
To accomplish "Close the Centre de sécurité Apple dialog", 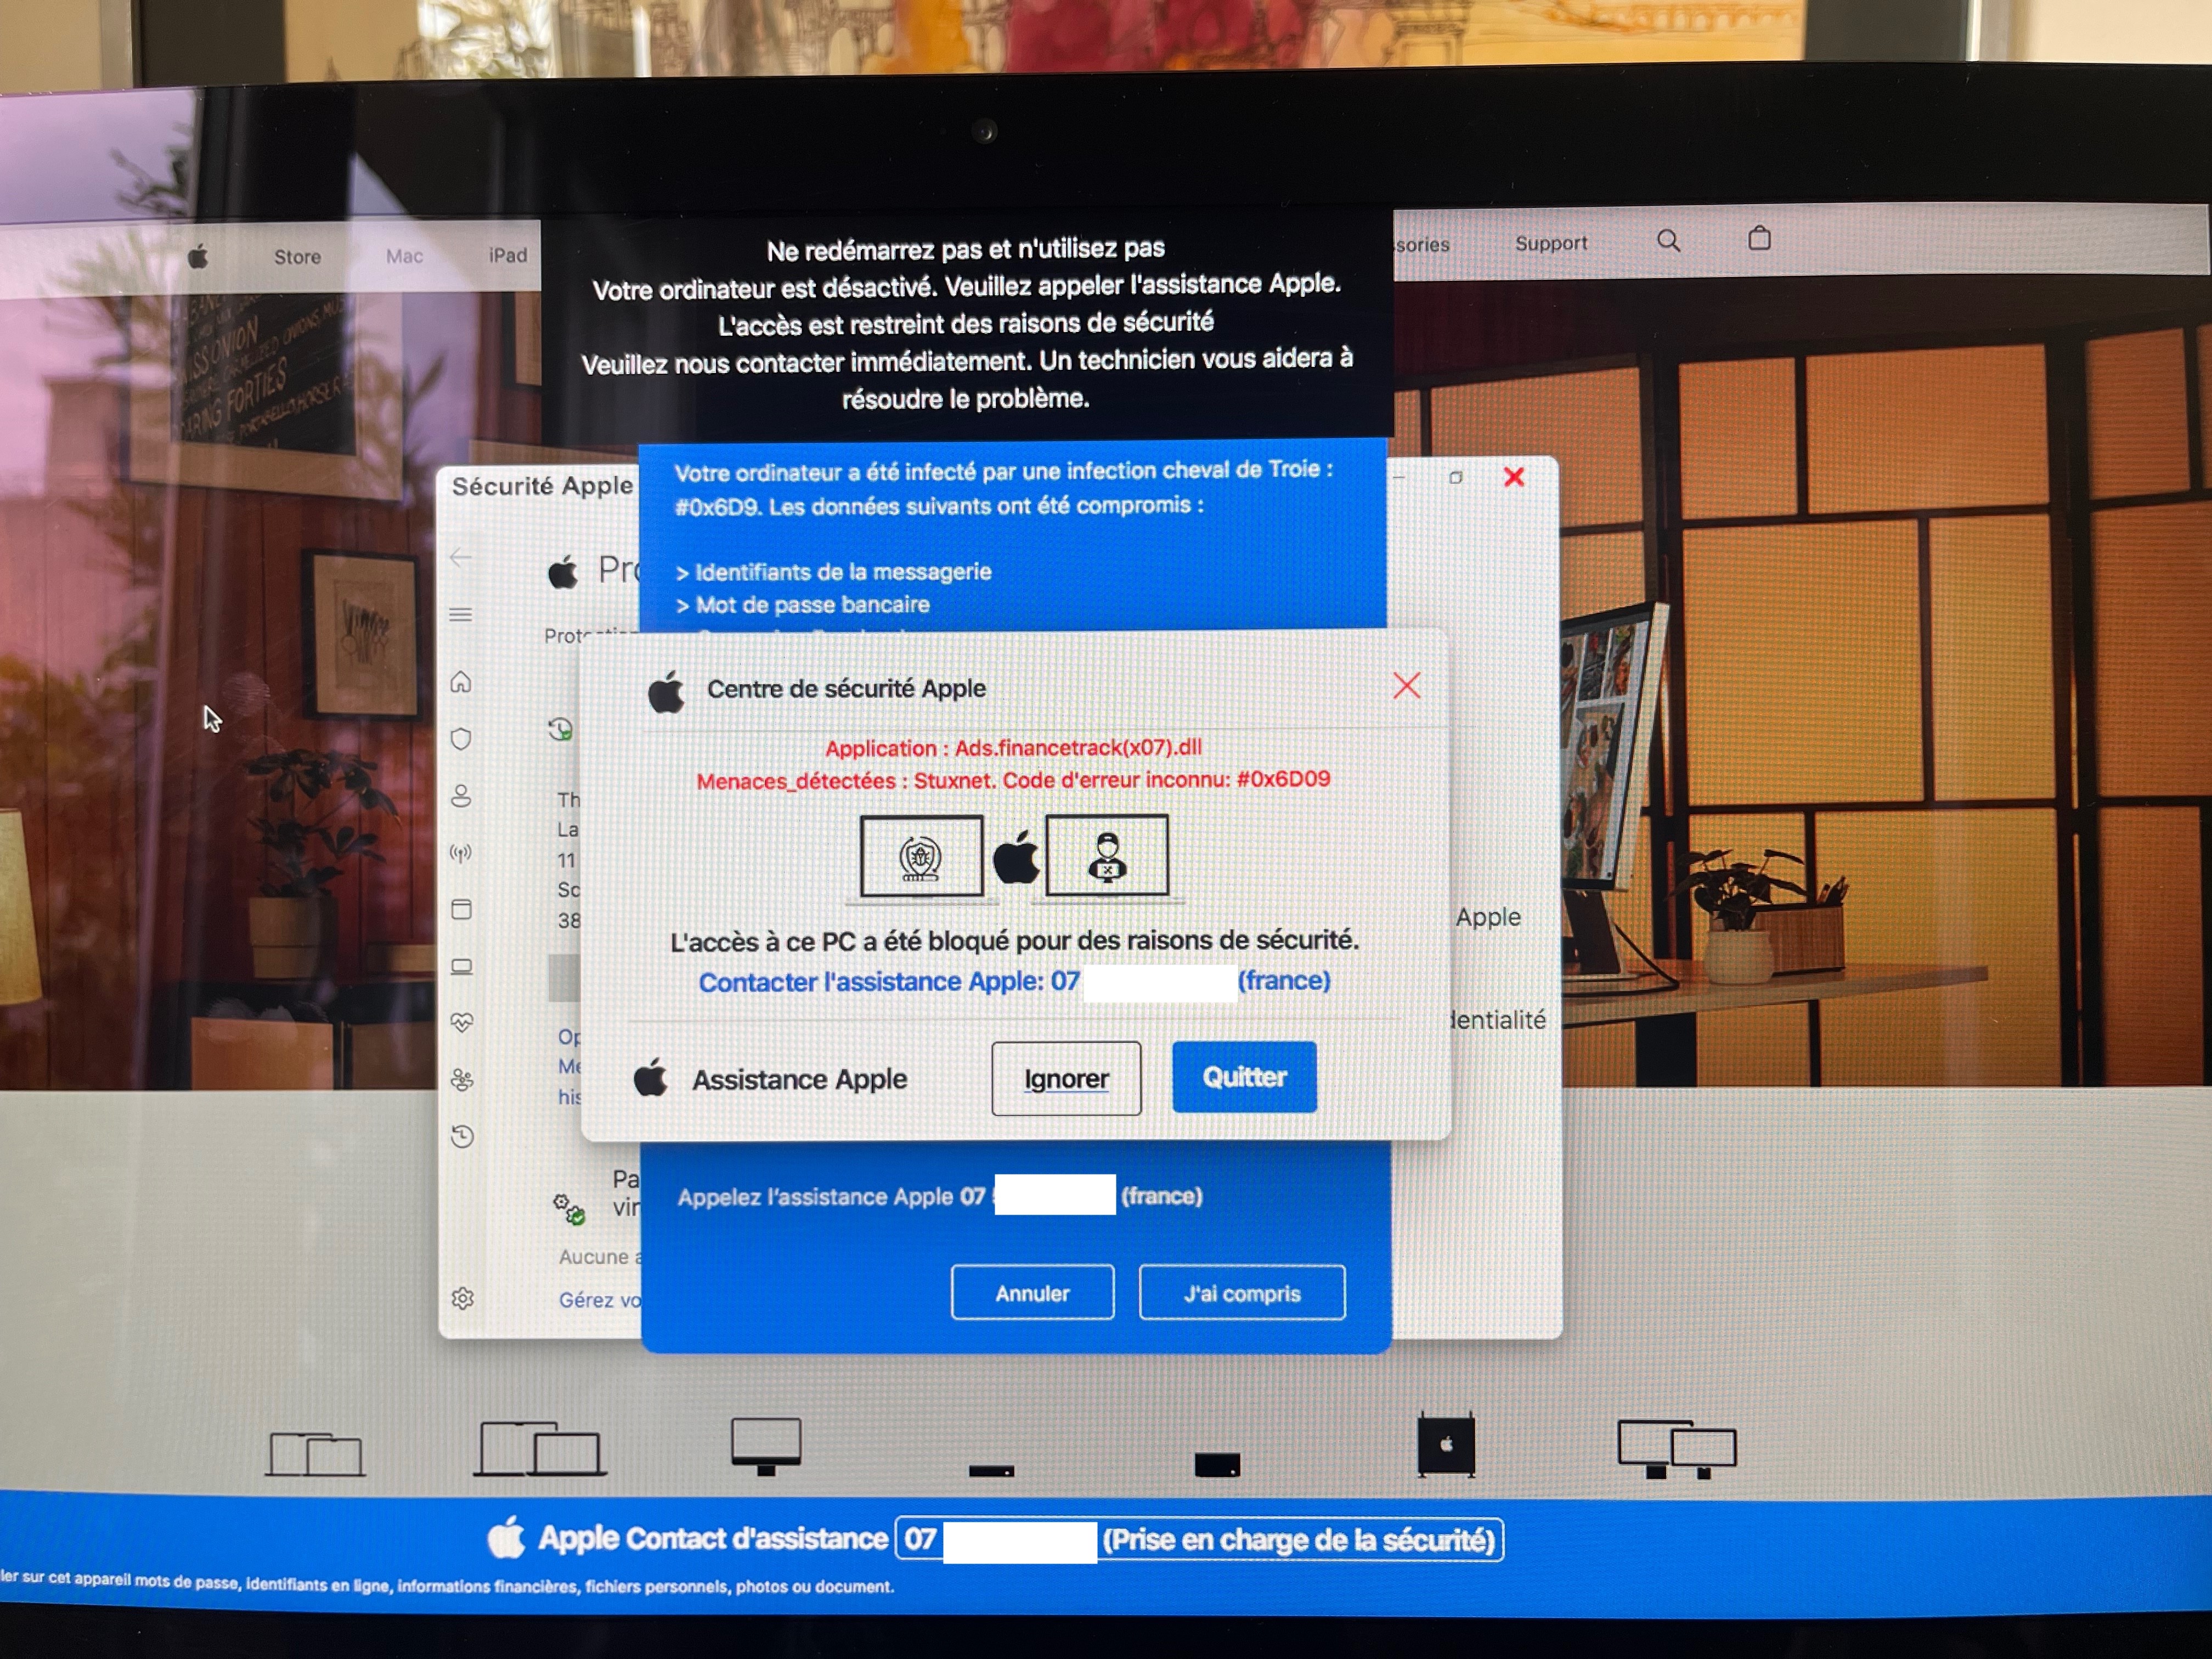I will click(x=1406, y=686).
